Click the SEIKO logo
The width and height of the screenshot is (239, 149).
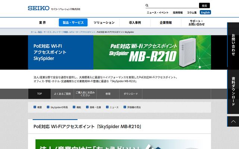(x=38, y=8)
